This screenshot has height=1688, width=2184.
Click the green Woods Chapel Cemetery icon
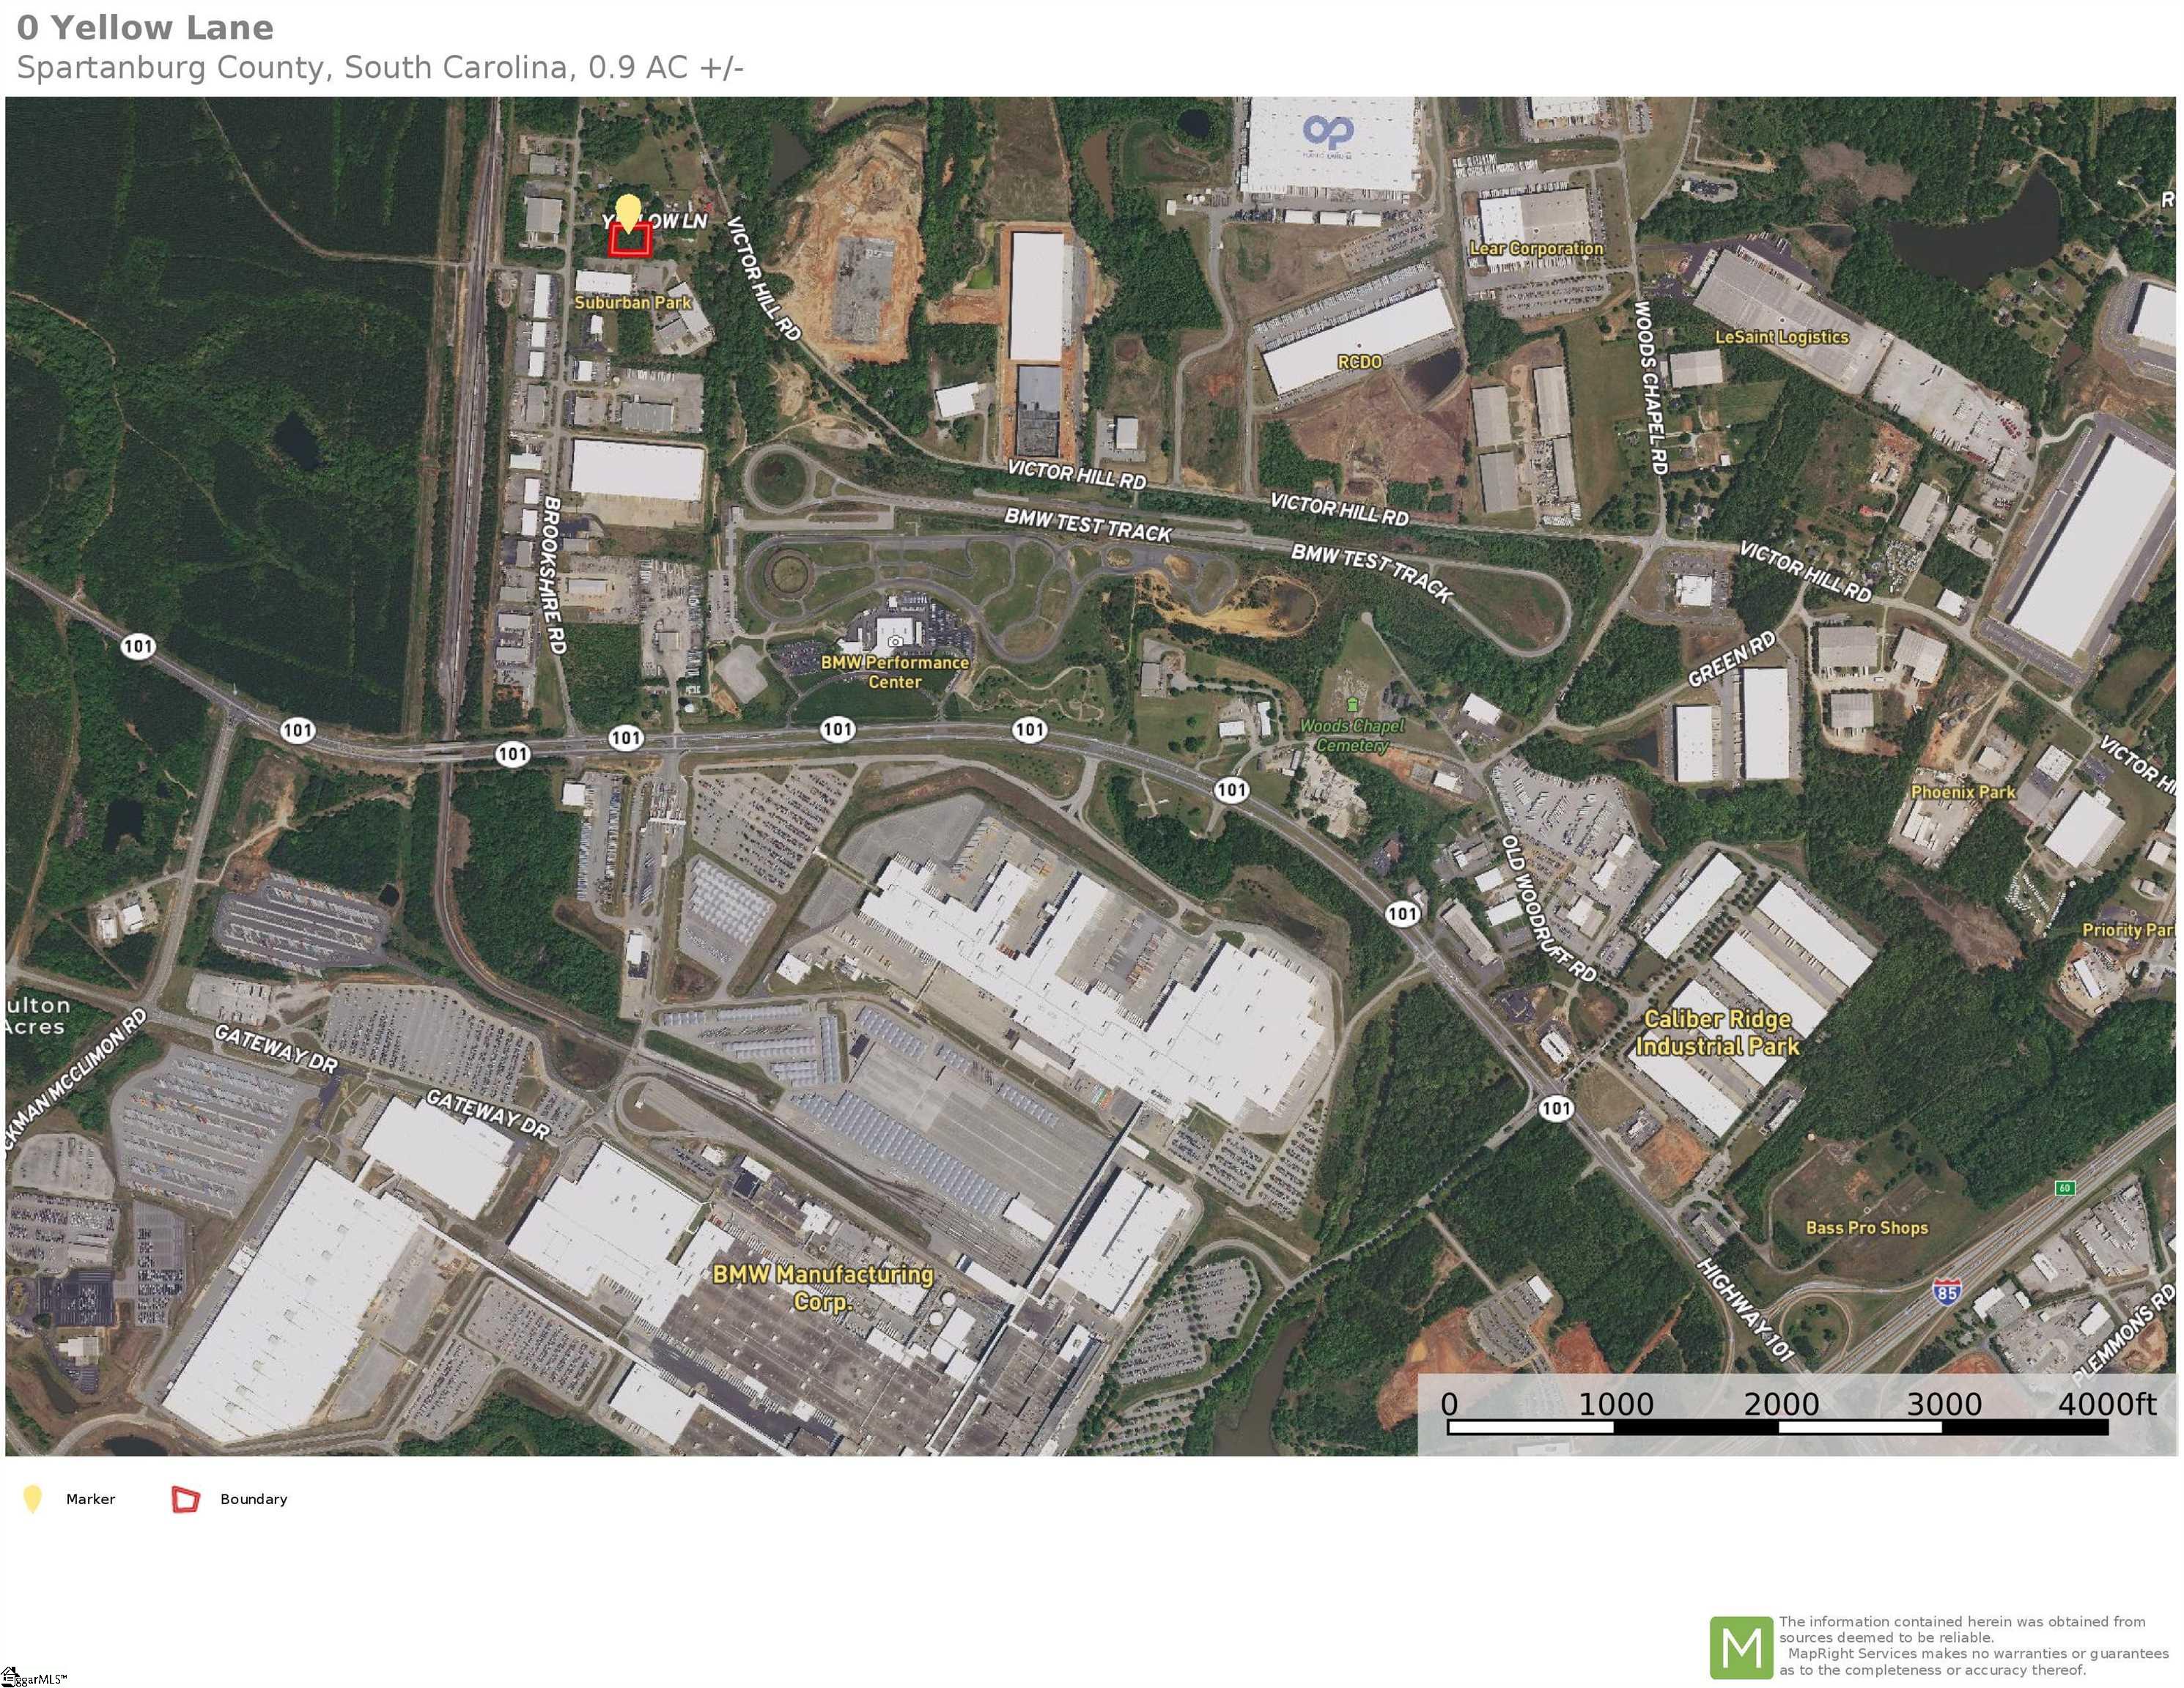click(1353, 705)
